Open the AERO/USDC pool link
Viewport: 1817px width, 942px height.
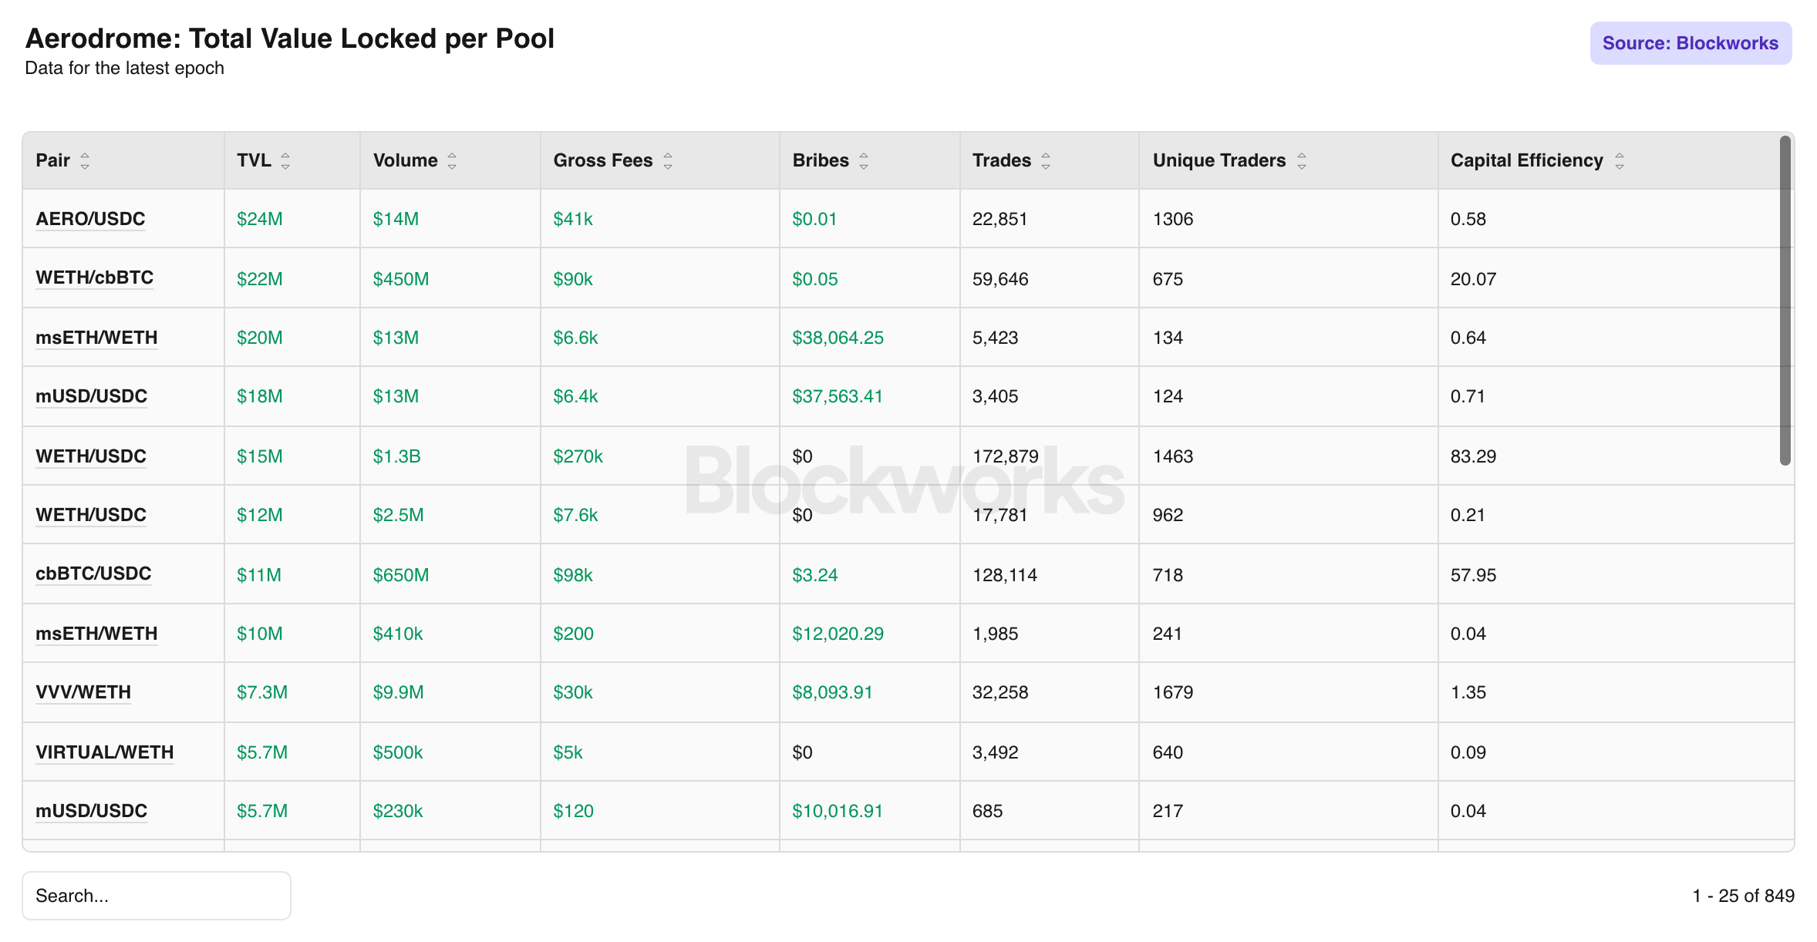(x=90, y=218)
